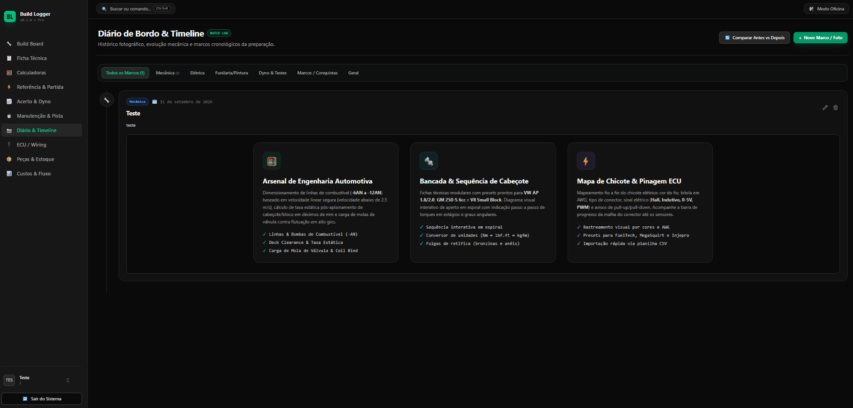
Task: Open the Bancada & Sequência de Cabeçote card
Action: point(483,203)
